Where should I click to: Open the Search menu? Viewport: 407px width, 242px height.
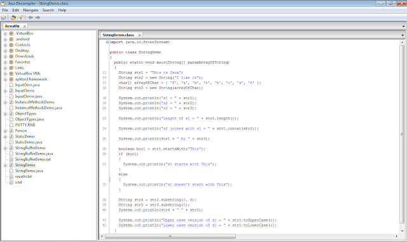pos(48,10)
